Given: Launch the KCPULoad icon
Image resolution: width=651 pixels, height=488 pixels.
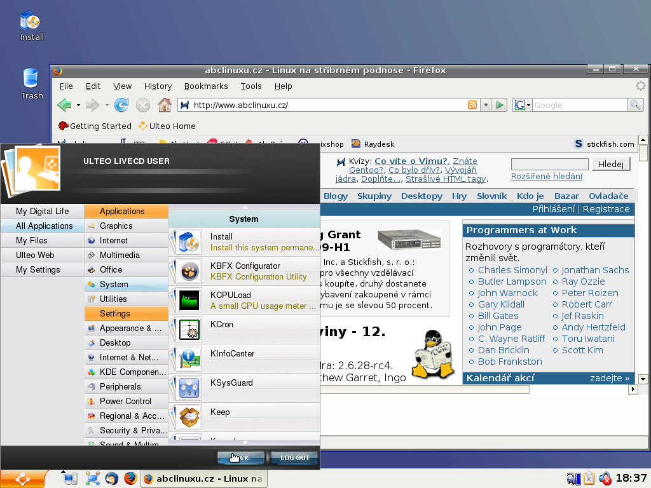Looking at the screenshot, I should [x=189, y=301].
